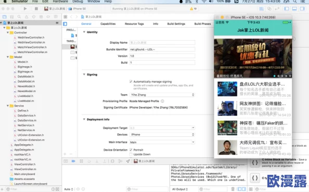This screenshot has height=192, width=309.
Task: Tap the 大师兄调侃TL news row in simulator
Action: 253,147
